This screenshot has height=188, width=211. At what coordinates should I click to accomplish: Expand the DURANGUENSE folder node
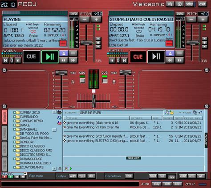pos(15,159)
